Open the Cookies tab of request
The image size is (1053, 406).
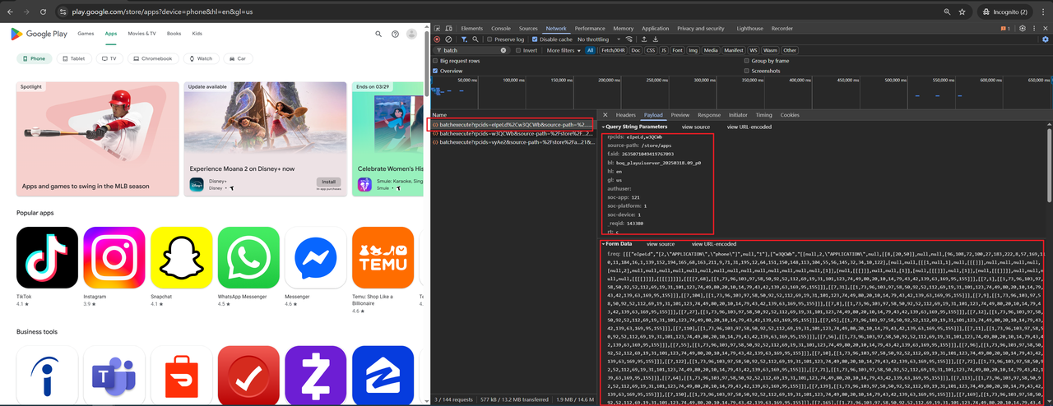(790, 115)
